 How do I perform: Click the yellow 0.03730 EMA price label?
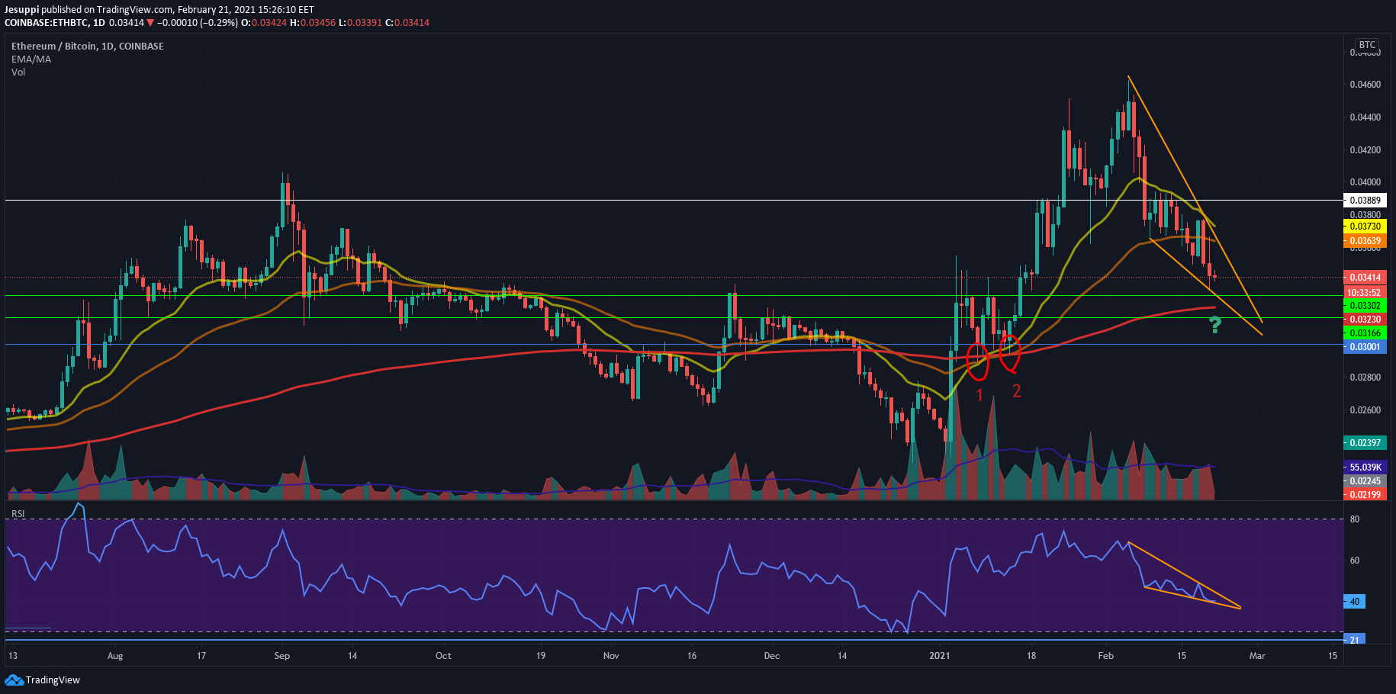tap(1364, 227)
